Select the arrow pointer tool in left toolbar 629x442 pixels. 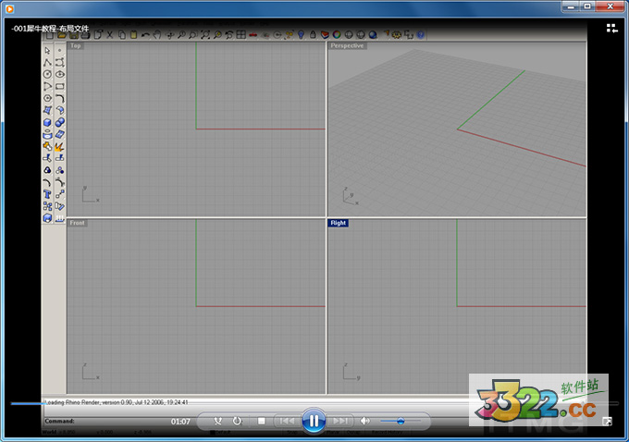[47, 51]
